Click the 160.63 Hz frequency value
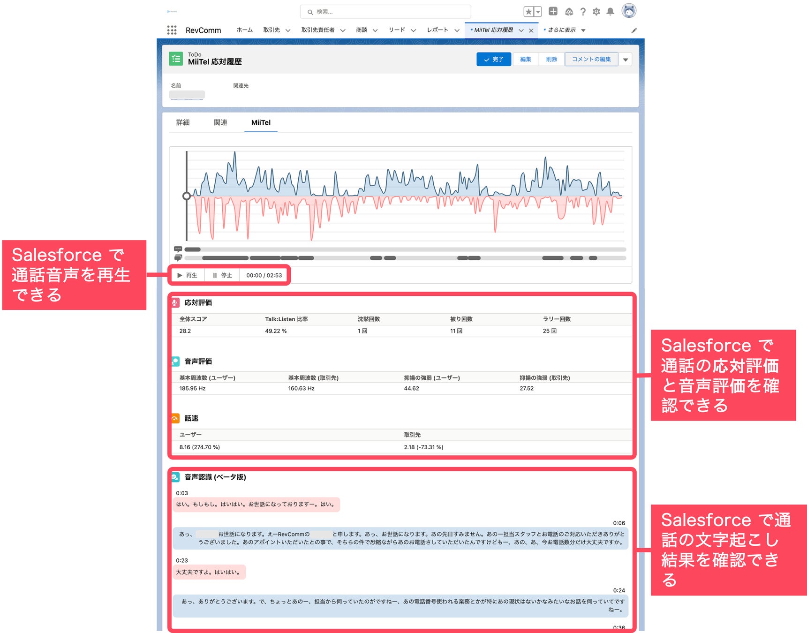This screenshot has width=807, height=633. click(301, 388)
